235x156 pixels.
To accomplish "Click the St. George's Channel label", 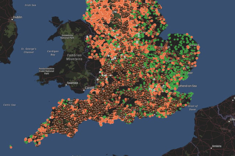I will pos(29,50).
